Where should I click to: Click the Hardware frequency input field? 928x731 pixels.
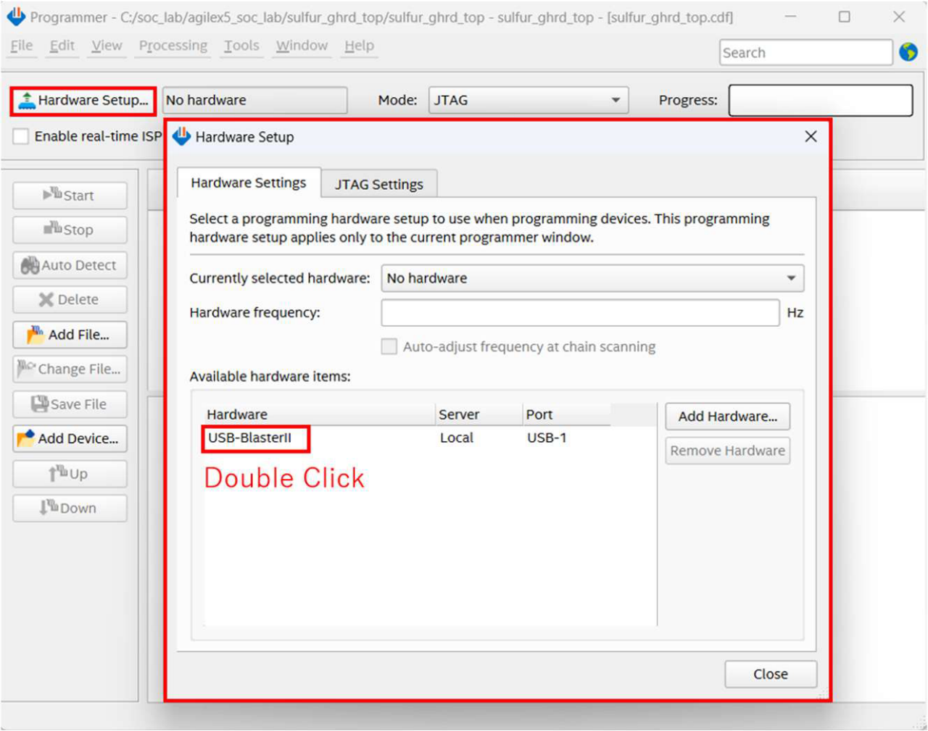(x=580, y=313)
